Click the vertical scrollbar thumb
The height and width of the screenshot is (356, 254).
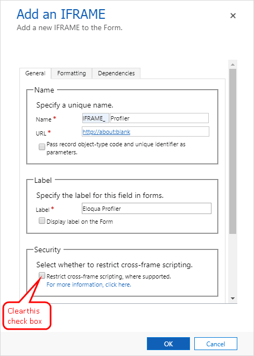pos(232,152)
